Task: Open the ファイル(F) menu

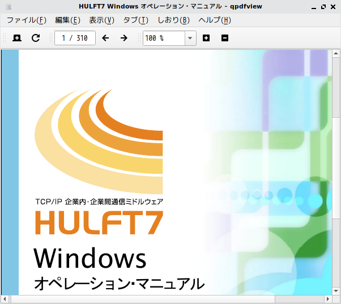Action: pos(27,20)
